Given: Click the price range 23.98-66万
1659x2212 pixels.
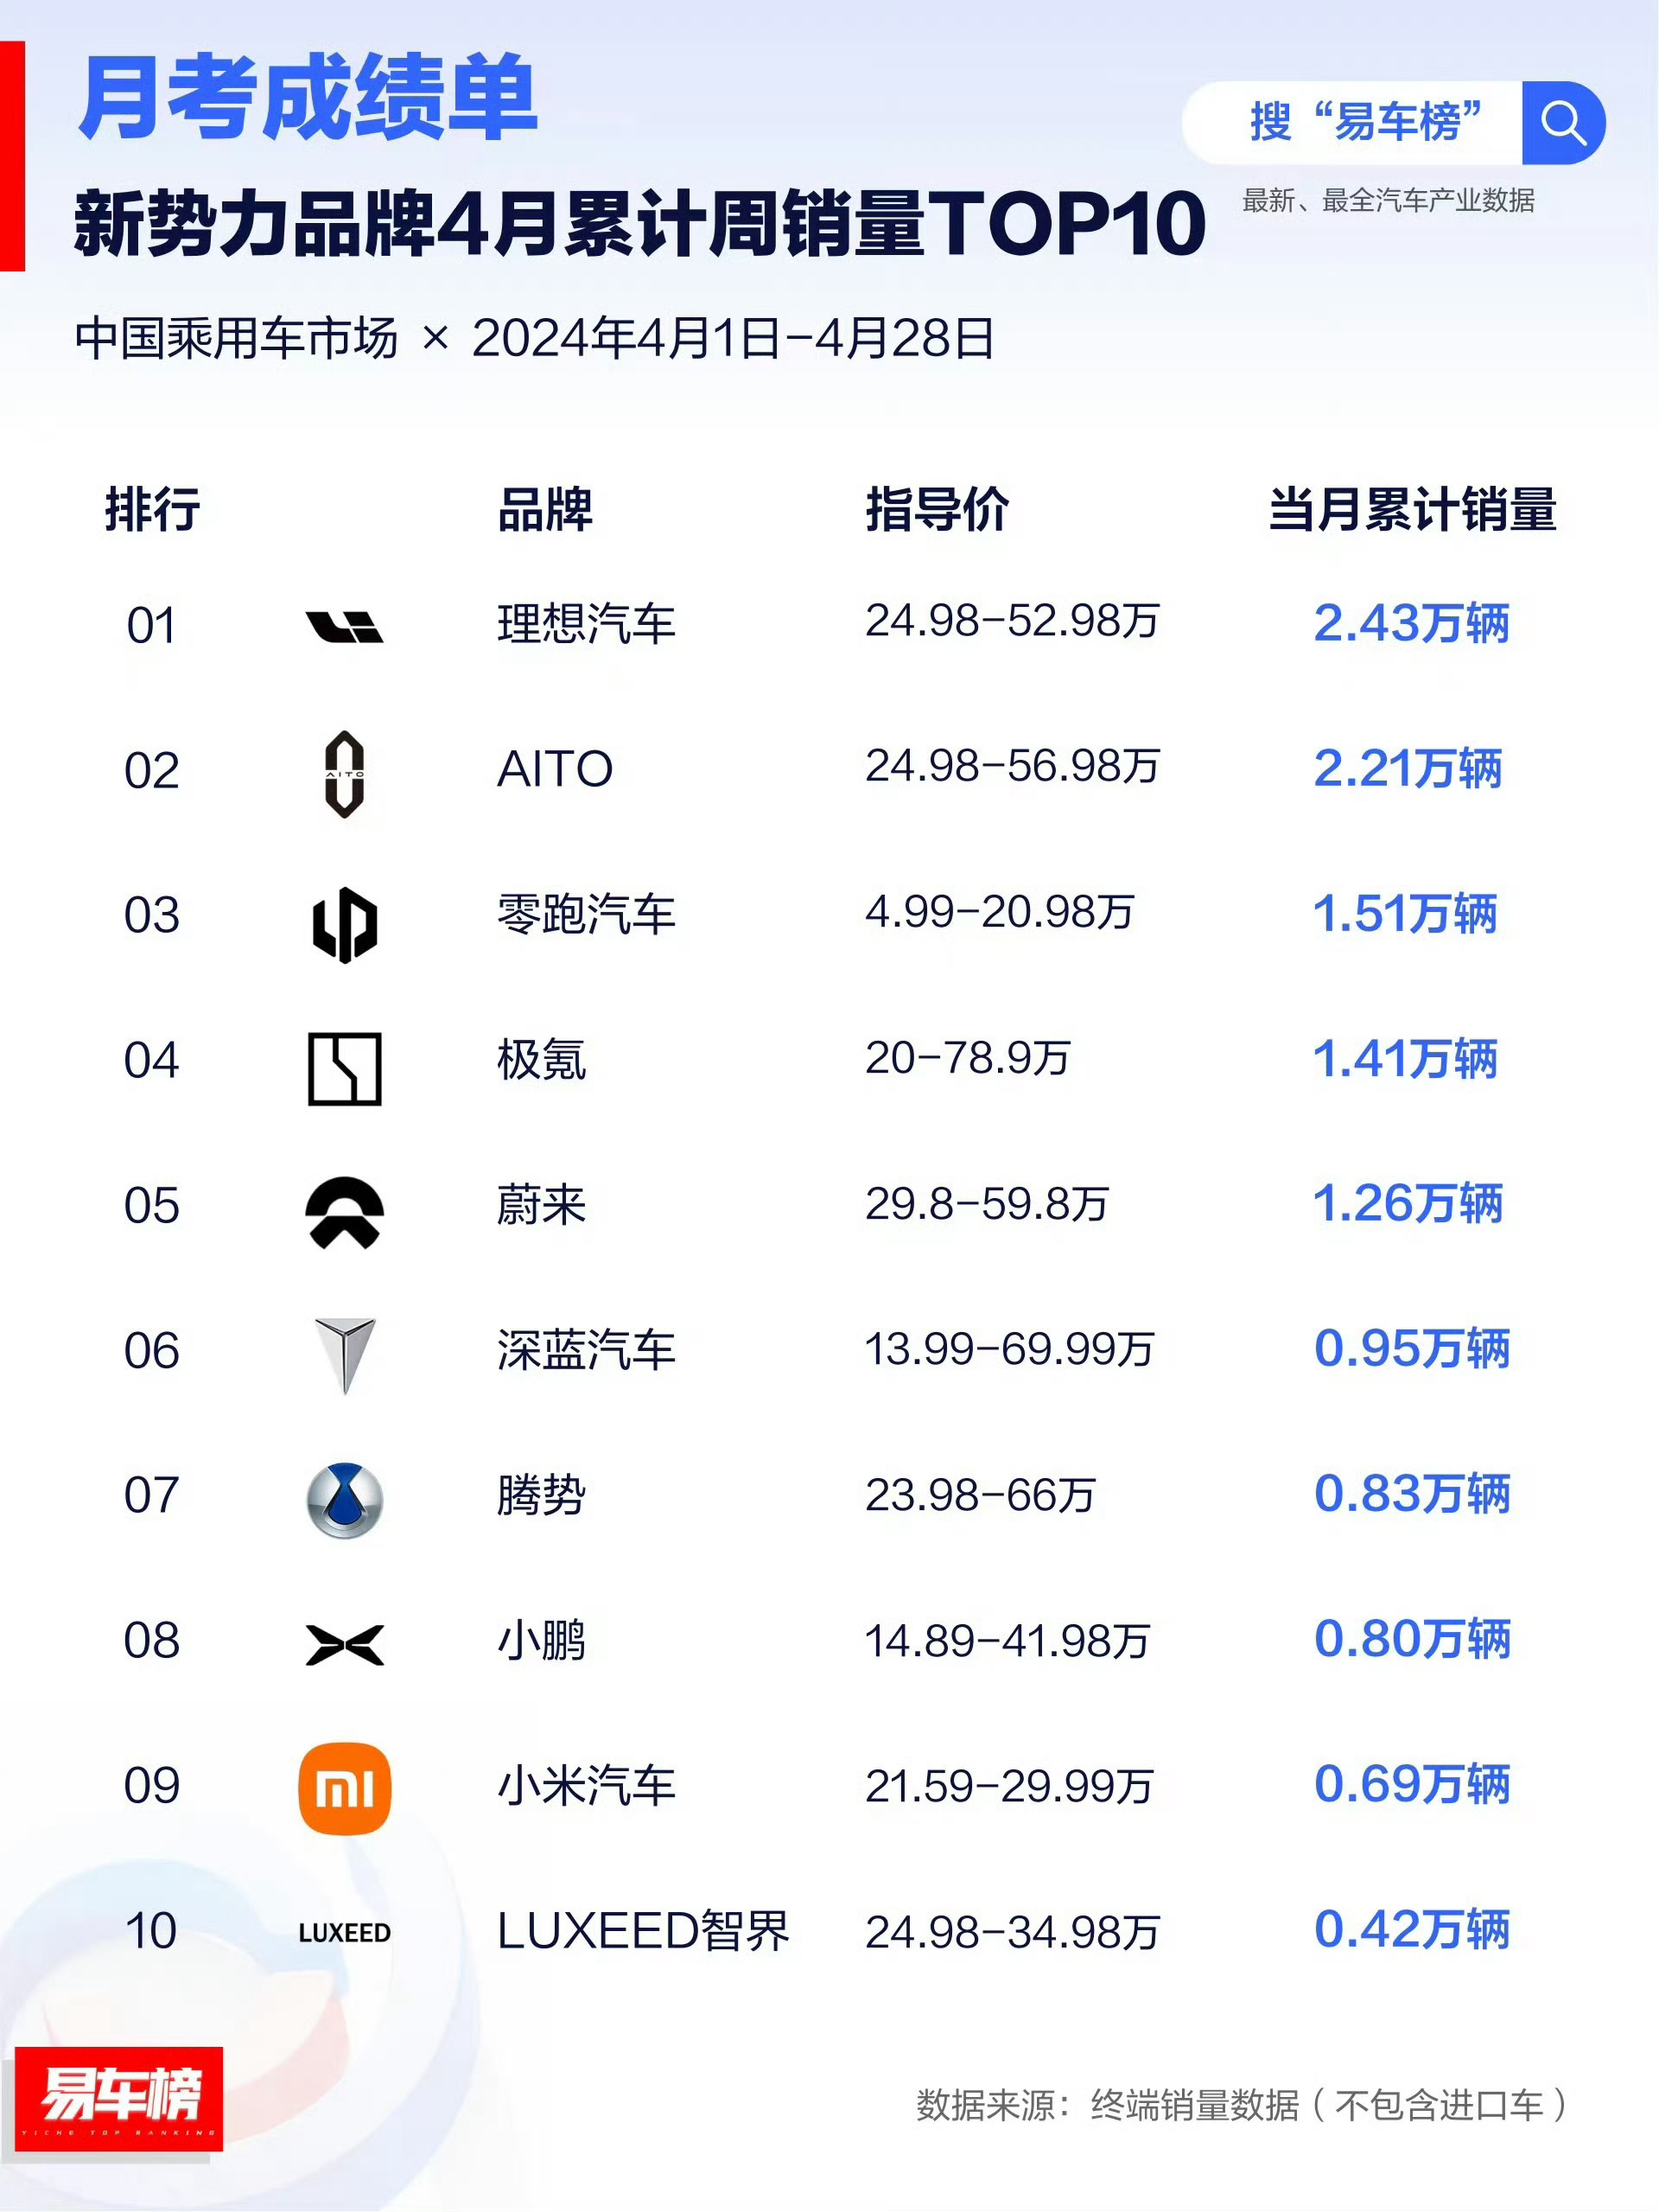Looking at the screenshot, I should tap(981, 1495).
